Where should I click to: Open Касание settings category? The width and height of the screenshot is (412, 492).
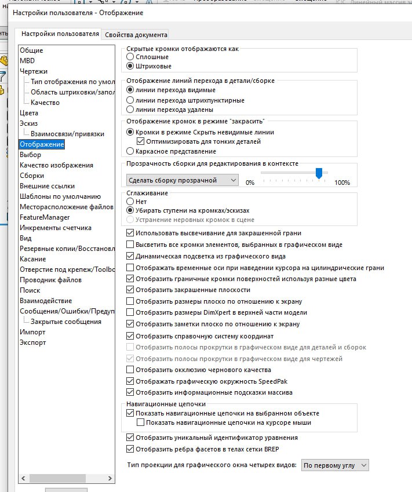[32, 259]
